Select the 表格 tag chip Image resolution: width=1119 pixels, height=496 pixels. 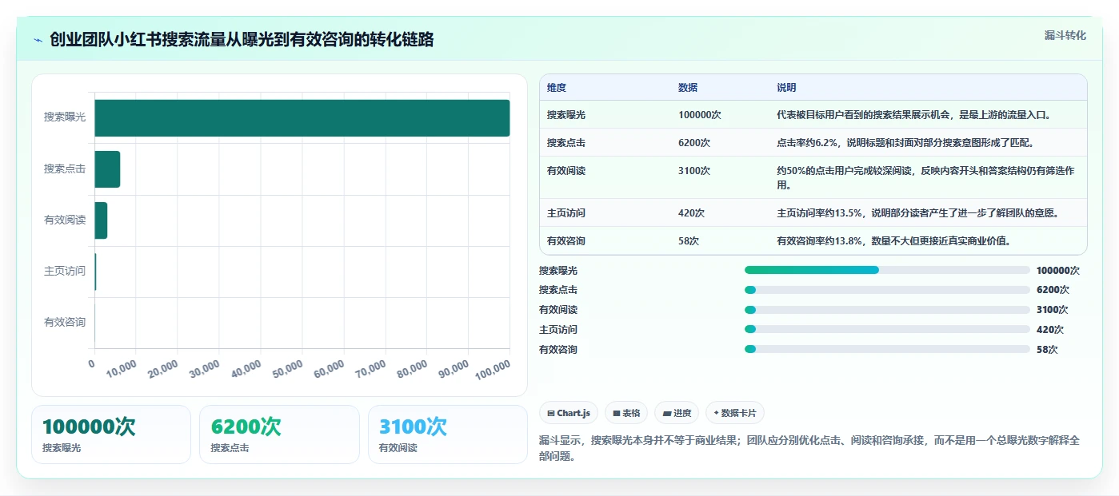pos(626,413)
